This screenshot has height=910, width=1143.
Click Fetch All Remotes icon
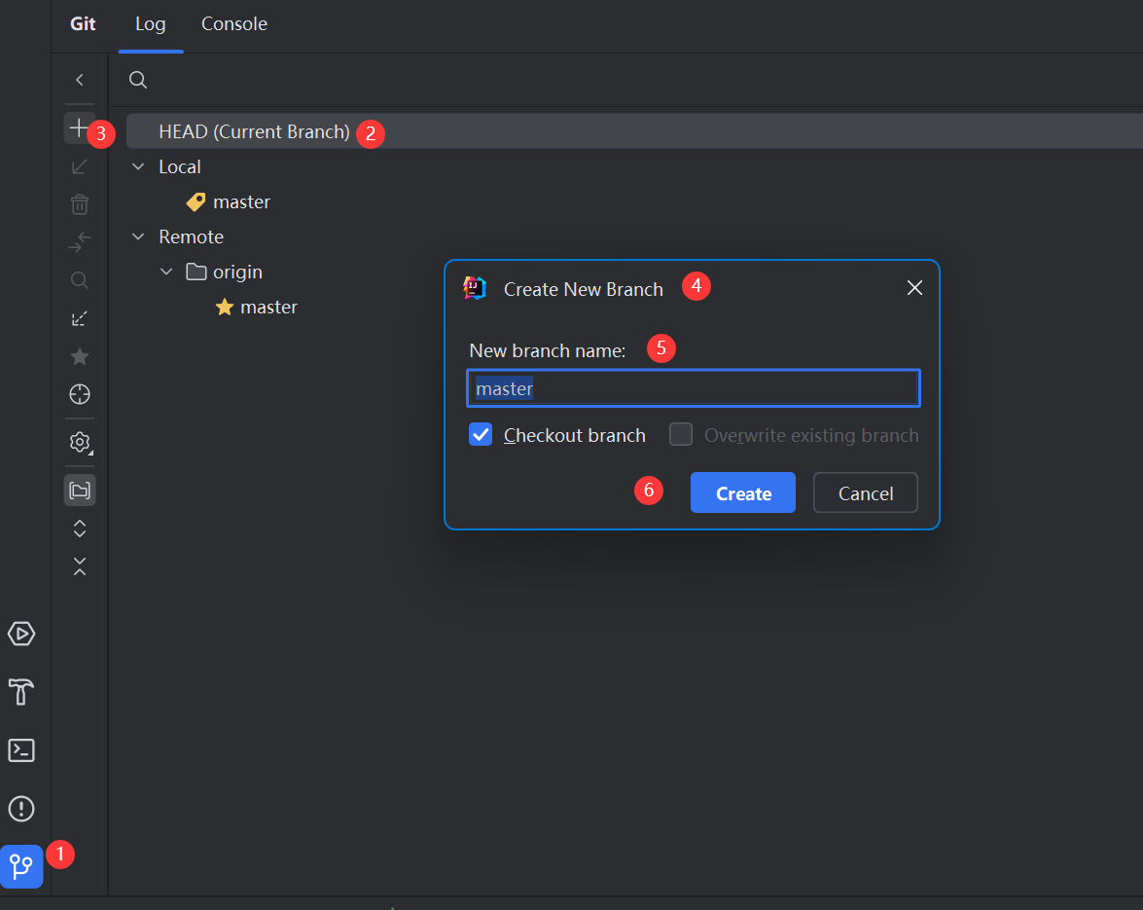(80, 318)
